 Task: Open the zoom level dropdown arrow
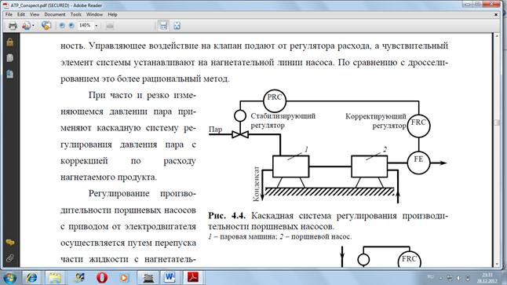click(x=96, y=26)
